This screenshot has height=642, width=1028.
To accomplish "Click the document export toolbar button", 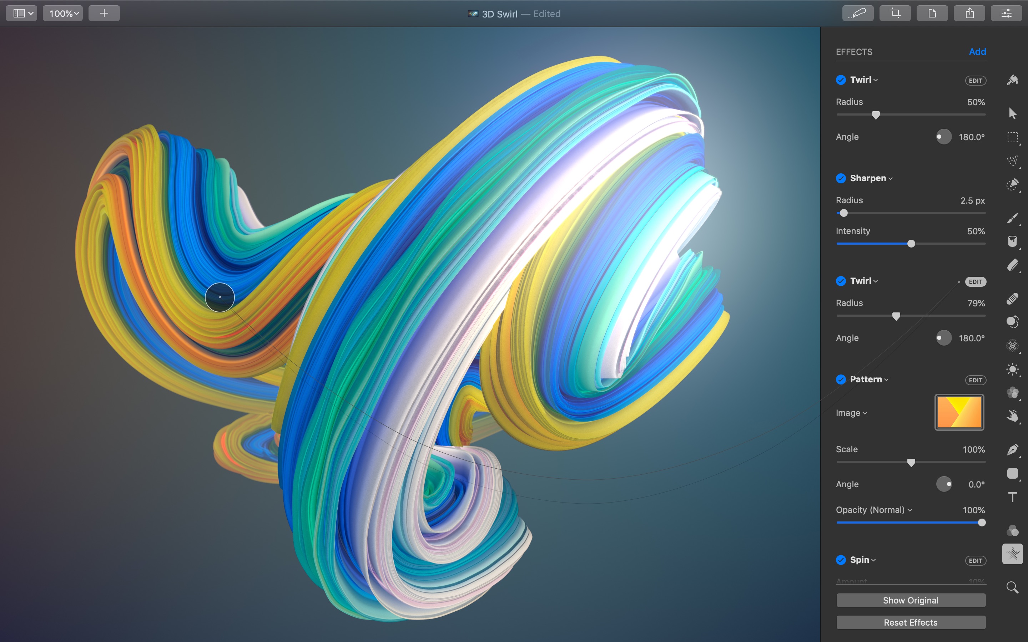I will click(932, 13).
